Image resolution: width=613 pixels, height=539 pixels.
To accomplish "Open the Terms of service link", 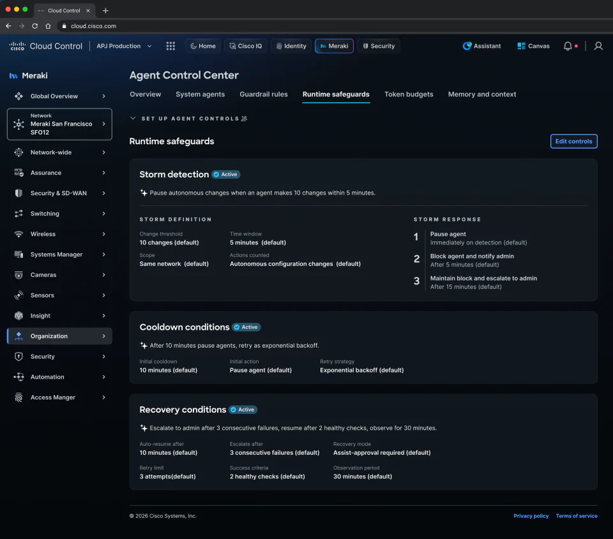I will 577,516.
